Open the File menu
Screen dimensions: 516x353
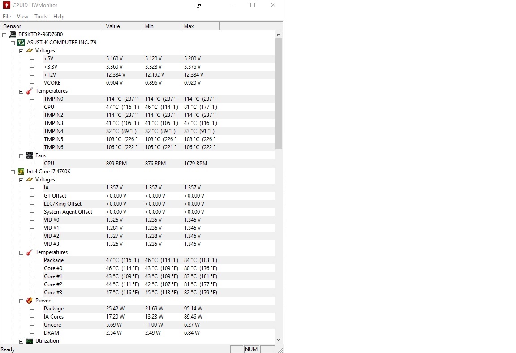point(7,17)
